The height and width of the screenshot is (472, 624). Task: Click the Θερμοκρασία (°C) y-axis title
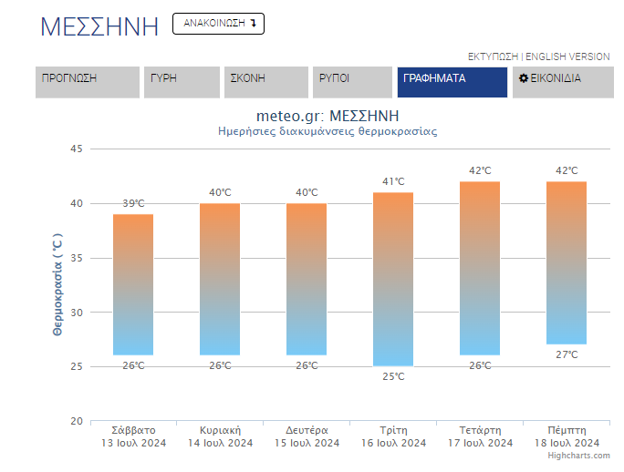[57, 284]
